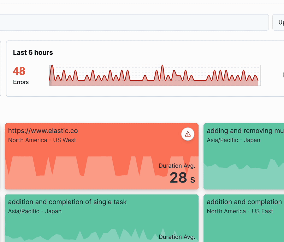Click inside the search query input field
The width and height of the screenshot is (284, 242).
coord(134,22)
